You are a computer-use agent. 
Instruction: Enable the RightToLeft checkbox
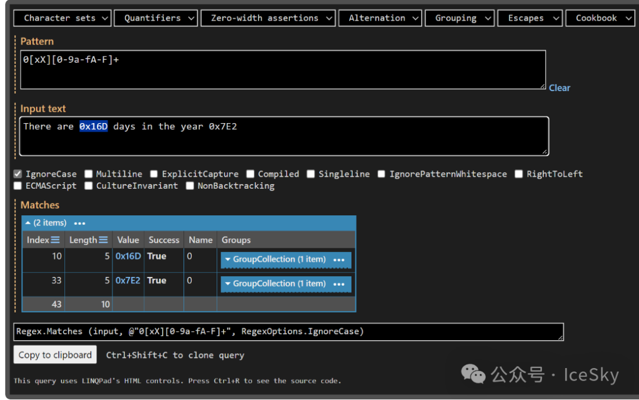tap(519, 174)
